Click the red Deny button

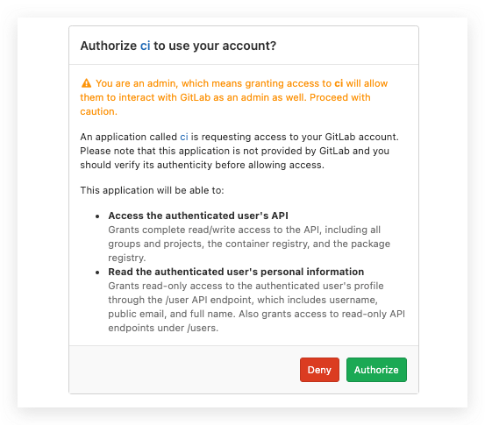tap(319, 370)
